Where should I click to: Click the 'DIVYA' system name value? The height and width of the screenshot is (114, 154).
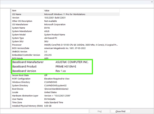(x=47, y=28)
